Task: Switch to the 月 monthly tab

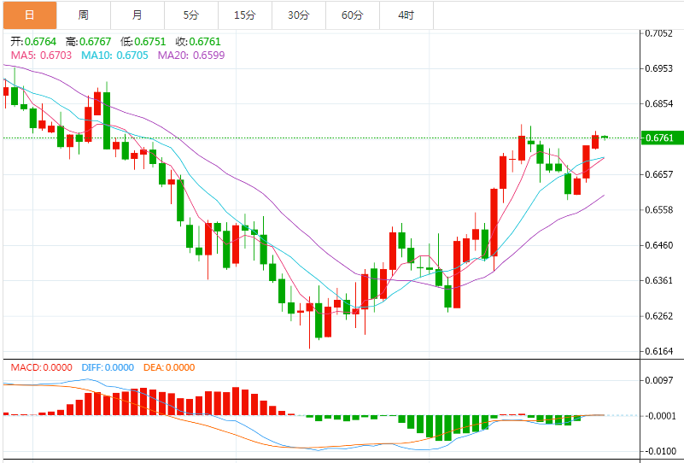Action: (x=137, y=15)
